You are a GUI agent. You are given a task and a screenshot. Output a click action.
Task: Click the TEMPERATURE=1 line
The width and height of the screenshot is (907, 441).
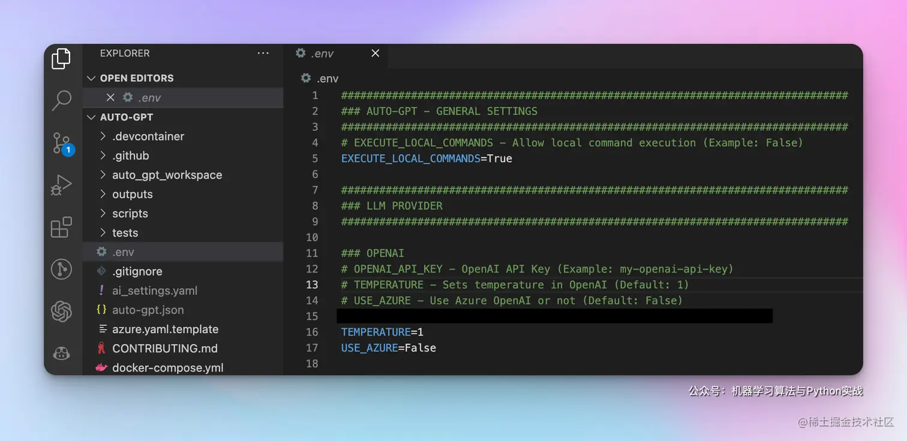tap(382, 332)
